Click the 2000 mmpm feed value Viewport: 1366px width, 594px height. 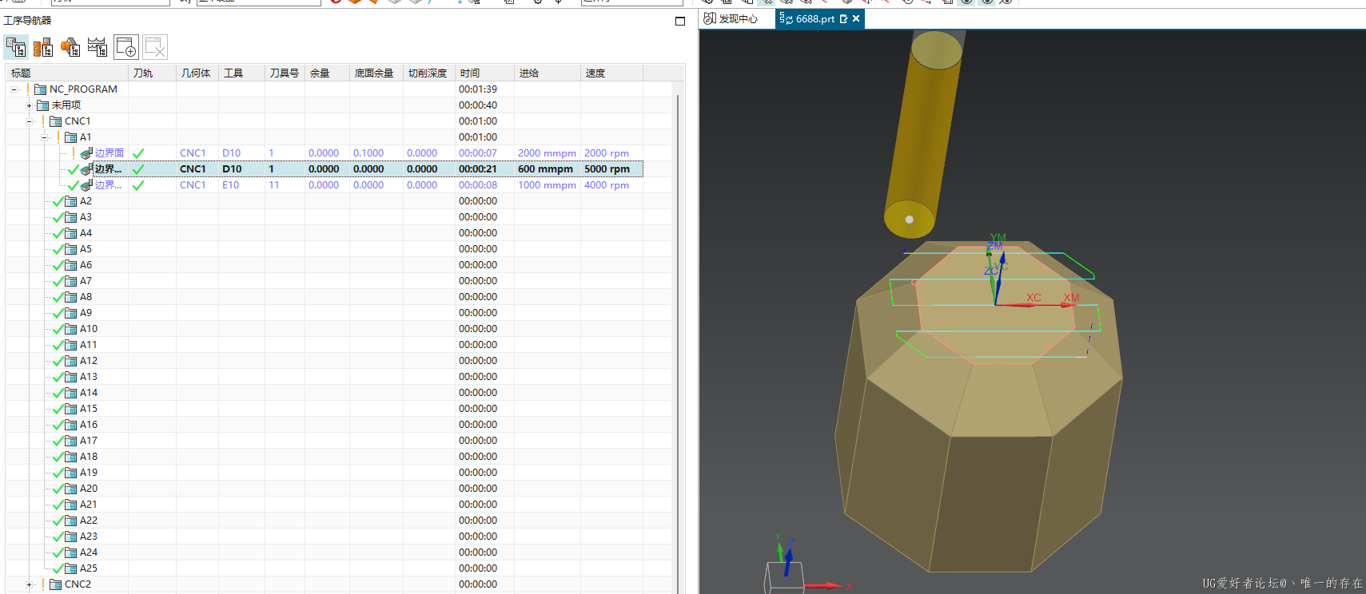(x=547, y=153)
